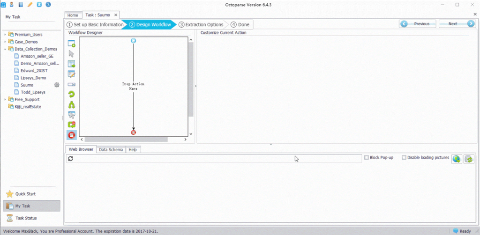The image size is (480, 235).
Task: Click the Quick Start star icon
Action: click(10, 194)
